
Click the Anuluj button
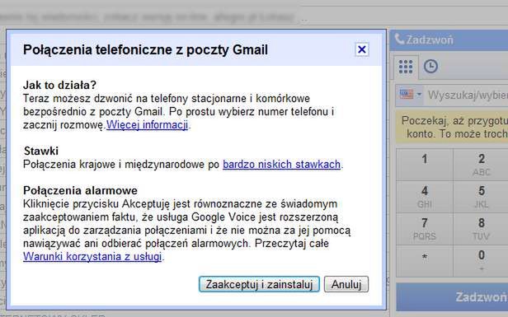[346, 284]
